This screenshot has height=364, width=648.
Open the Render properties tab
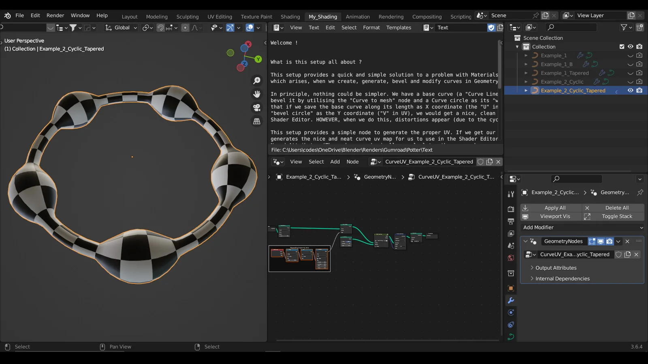click(x=511, y=209)
